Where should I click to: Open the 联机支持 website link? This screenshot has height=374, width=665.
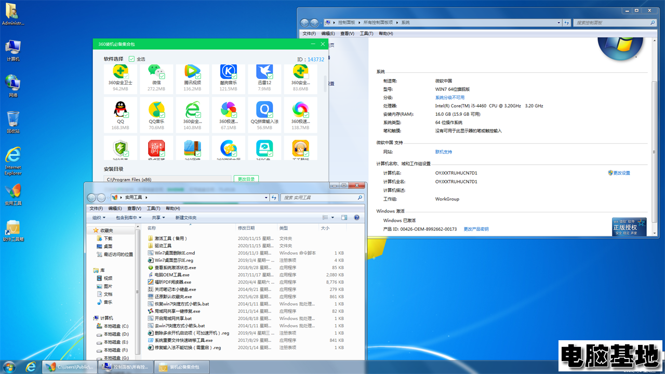click(x=444, y=152)
